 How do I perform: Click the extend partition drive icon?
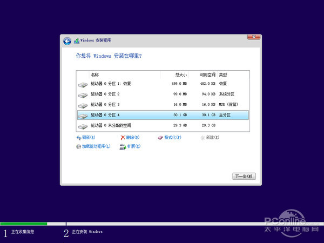click(x=123, y=147)
